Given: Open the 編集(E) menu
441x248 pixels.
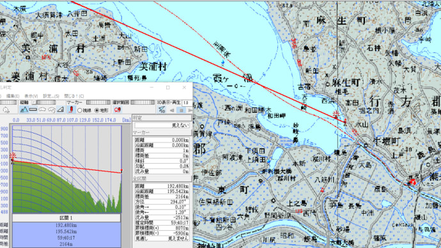Looking at the screenshot, I should click(x=13, y=96).
